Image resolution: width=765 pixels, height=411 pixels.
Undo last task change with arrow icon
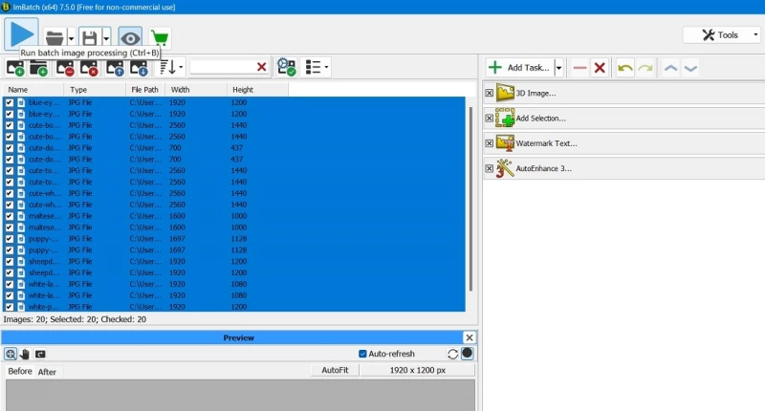coord(625,68)
